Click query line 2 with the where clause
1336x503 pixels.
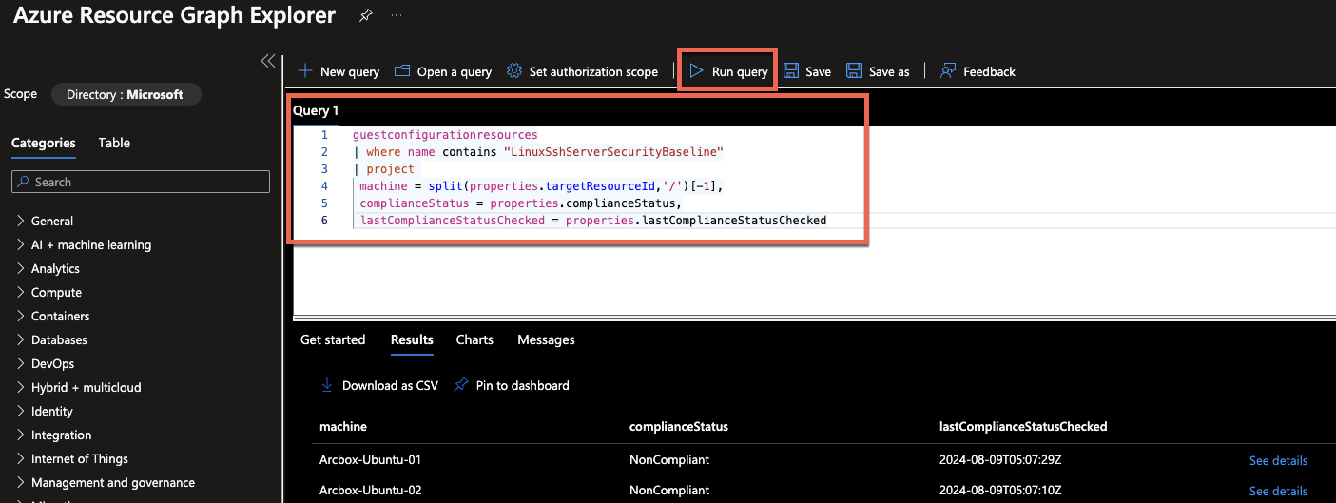pyautogui.click(x=538, y=152)
